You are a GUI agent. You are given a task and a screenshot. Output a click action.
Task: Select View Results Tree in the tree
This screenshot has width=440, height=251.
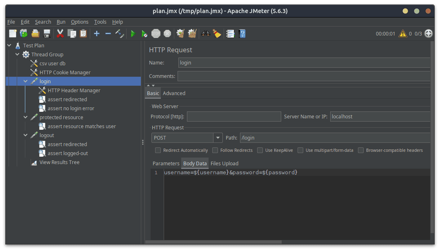[59, 162]
